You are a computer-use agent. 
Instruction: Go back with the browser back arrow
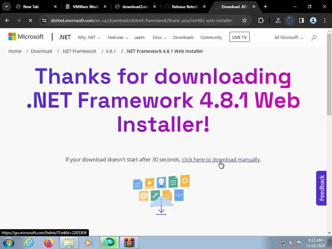7,20
